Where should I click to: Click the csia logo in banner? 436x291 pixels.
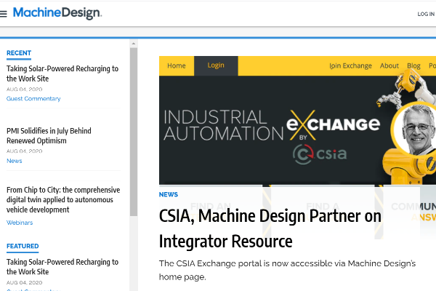pyautogui.click(x=320, y=154)
